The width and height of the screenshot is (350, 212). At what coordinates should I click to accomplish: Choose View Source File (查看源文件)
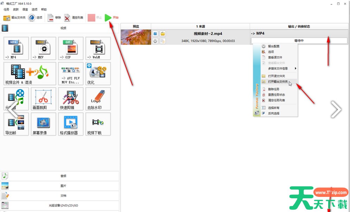pyautogui.click(x=279, y=57)
